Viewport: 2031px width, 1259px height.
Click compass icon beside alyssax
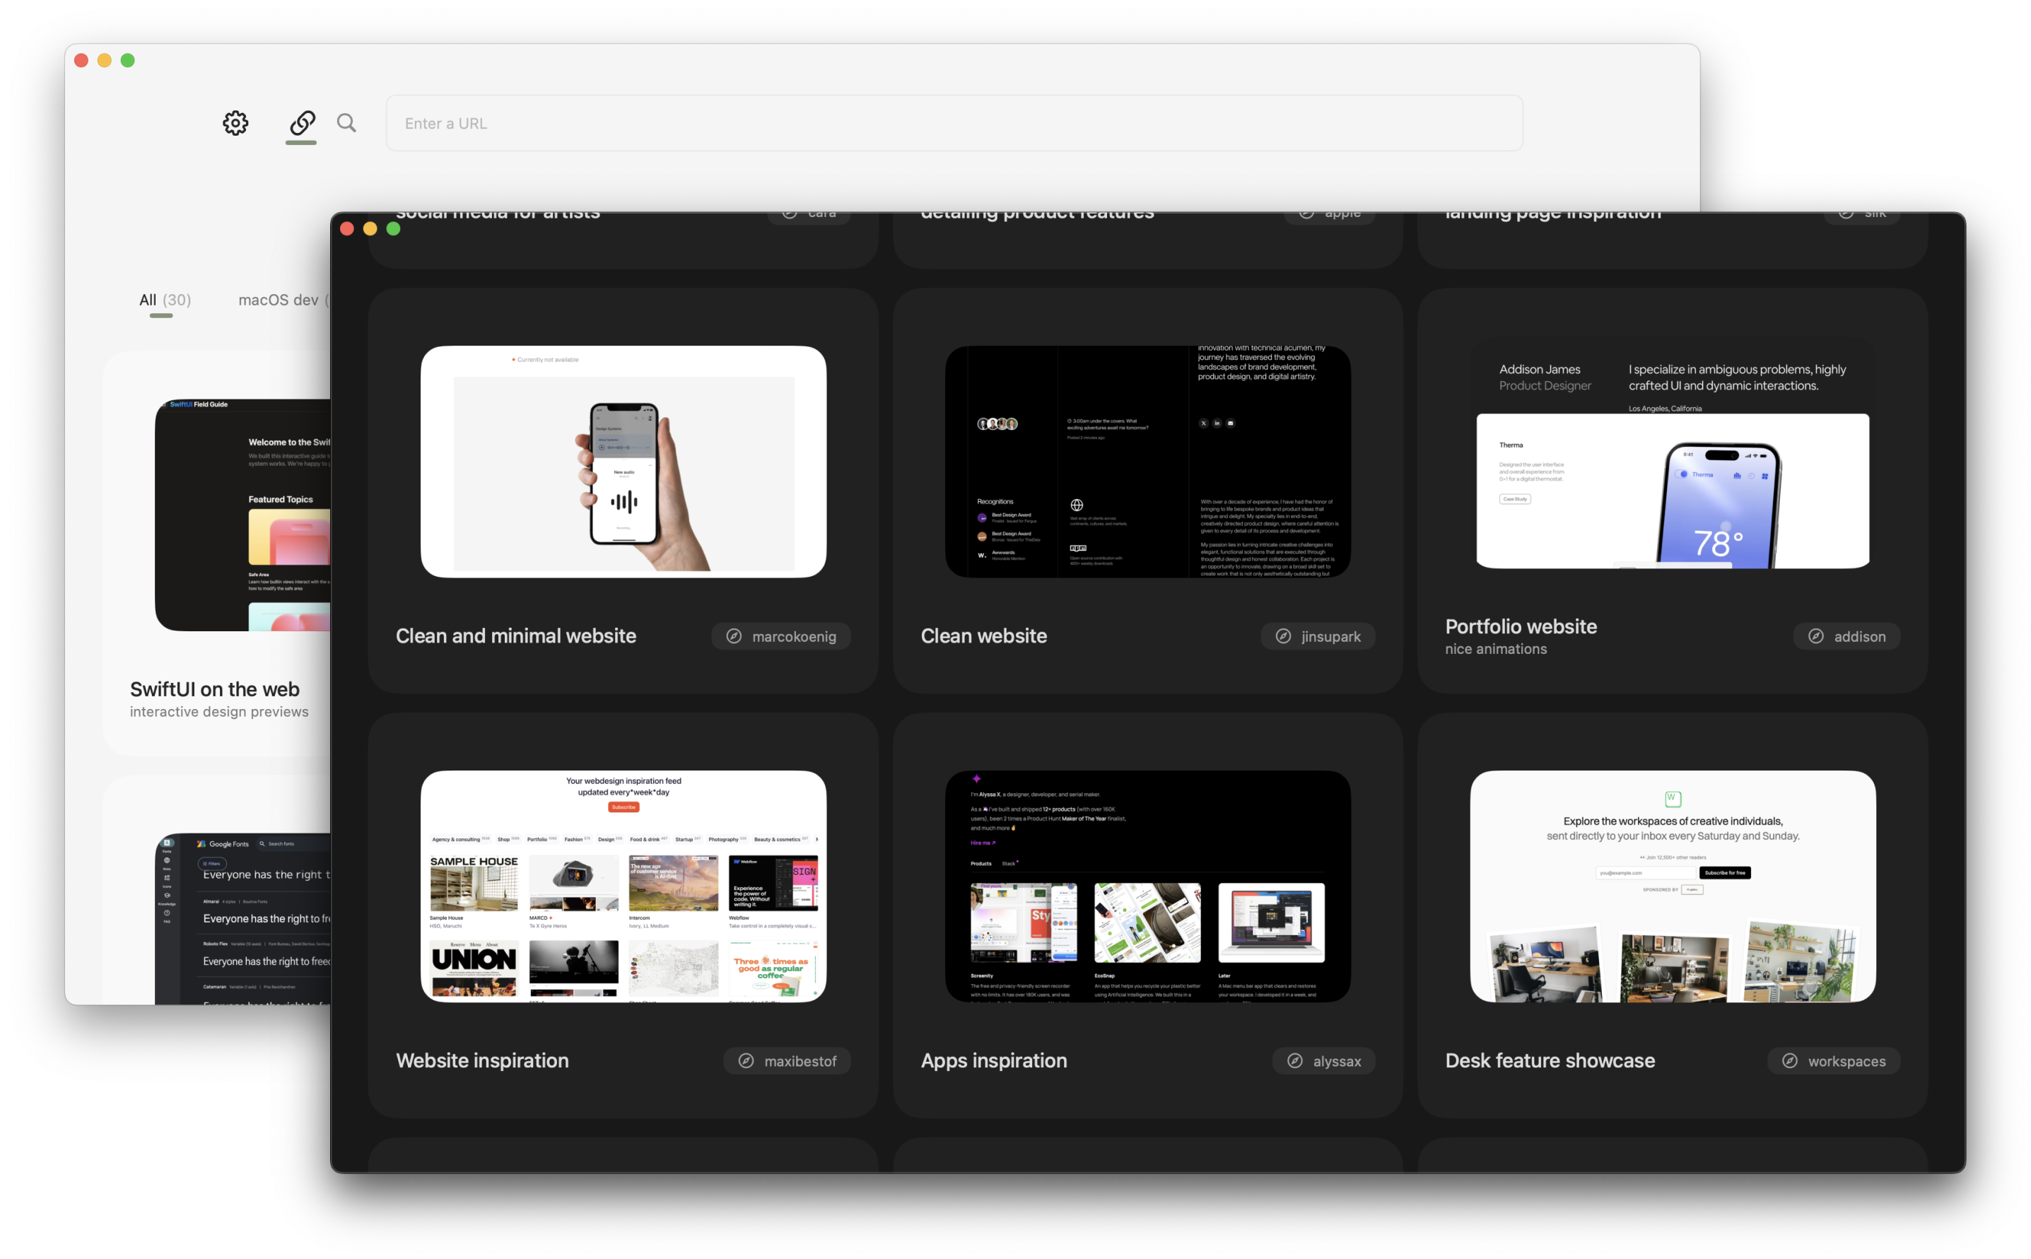coord(1295,1061)
